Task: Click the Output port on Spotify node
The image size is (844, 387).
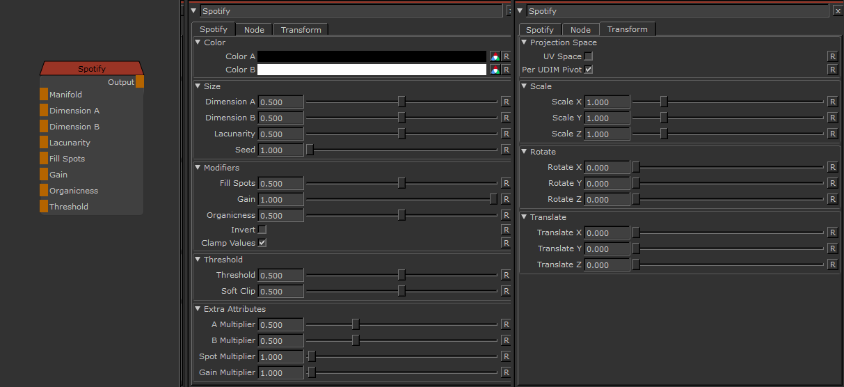Action: click(140, 82)
